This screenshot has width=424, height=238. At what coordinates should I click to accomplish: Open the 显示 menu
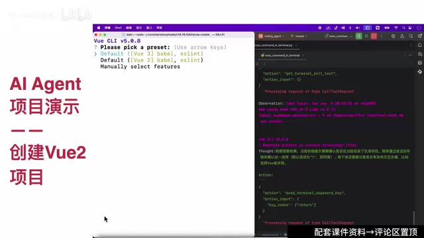(139, 28)
